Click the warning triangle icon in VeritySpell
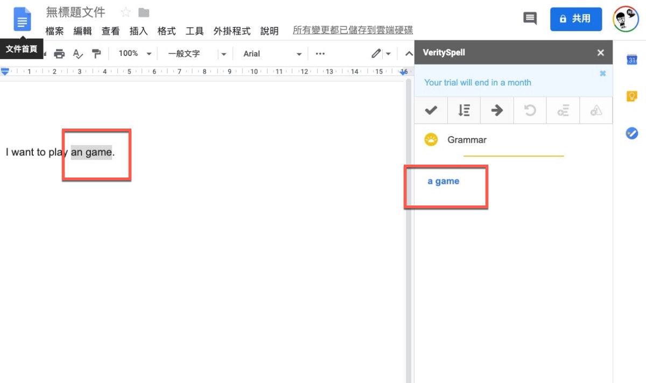646x383 pixels. (596, 110)
